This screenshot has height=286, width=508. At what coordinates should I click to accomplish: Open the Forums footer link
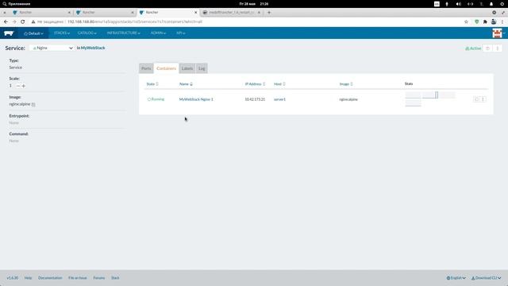click(99, 278)
